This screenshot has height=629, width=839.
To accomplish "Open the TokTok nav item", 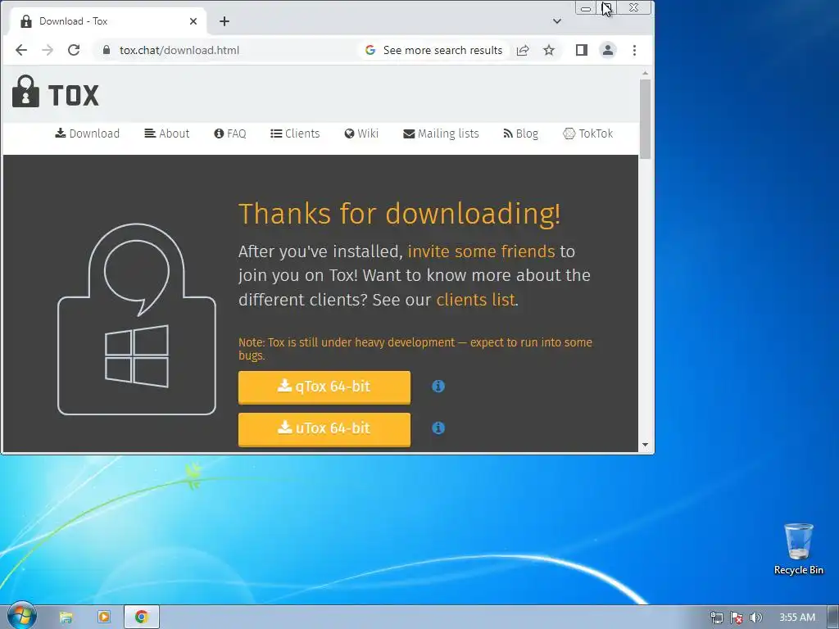I will (x=588, y=133).
